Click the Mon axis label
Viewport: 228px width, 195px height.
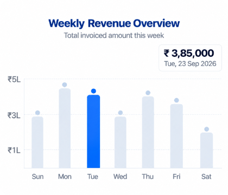pos(65,177)
